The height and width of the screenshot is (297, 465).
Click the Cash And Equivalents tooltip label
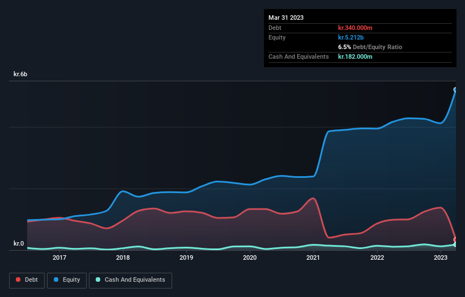click(298, 56)
